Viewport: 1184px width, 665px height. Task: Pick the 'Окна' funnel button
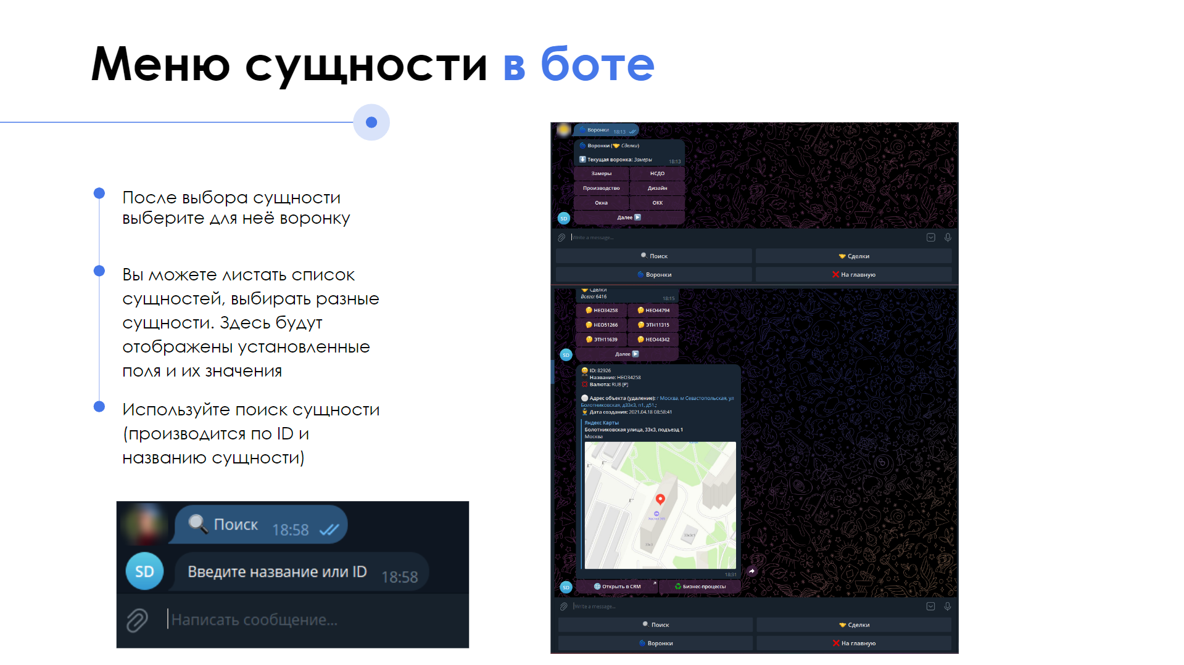(602, 203)
